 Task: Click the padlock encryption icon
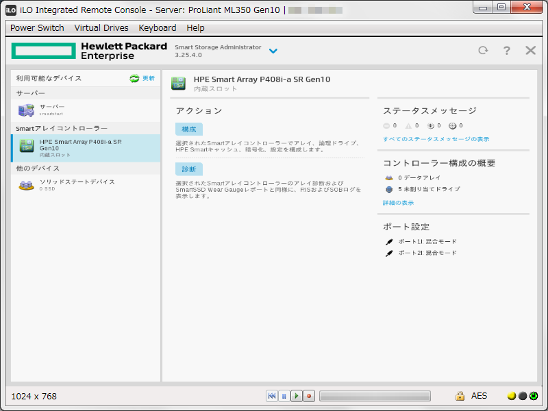coord(460,396)
